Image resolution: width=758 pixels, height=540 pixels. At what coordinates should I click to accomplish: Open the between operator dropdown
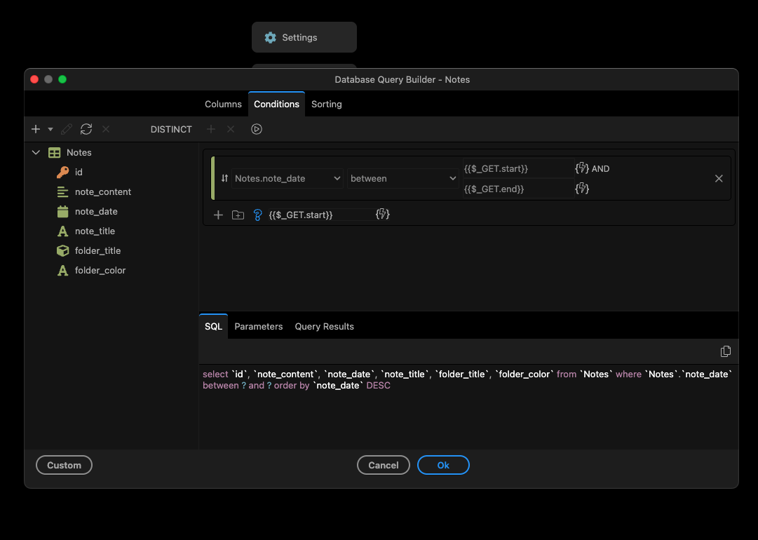[x=403, y=179]
